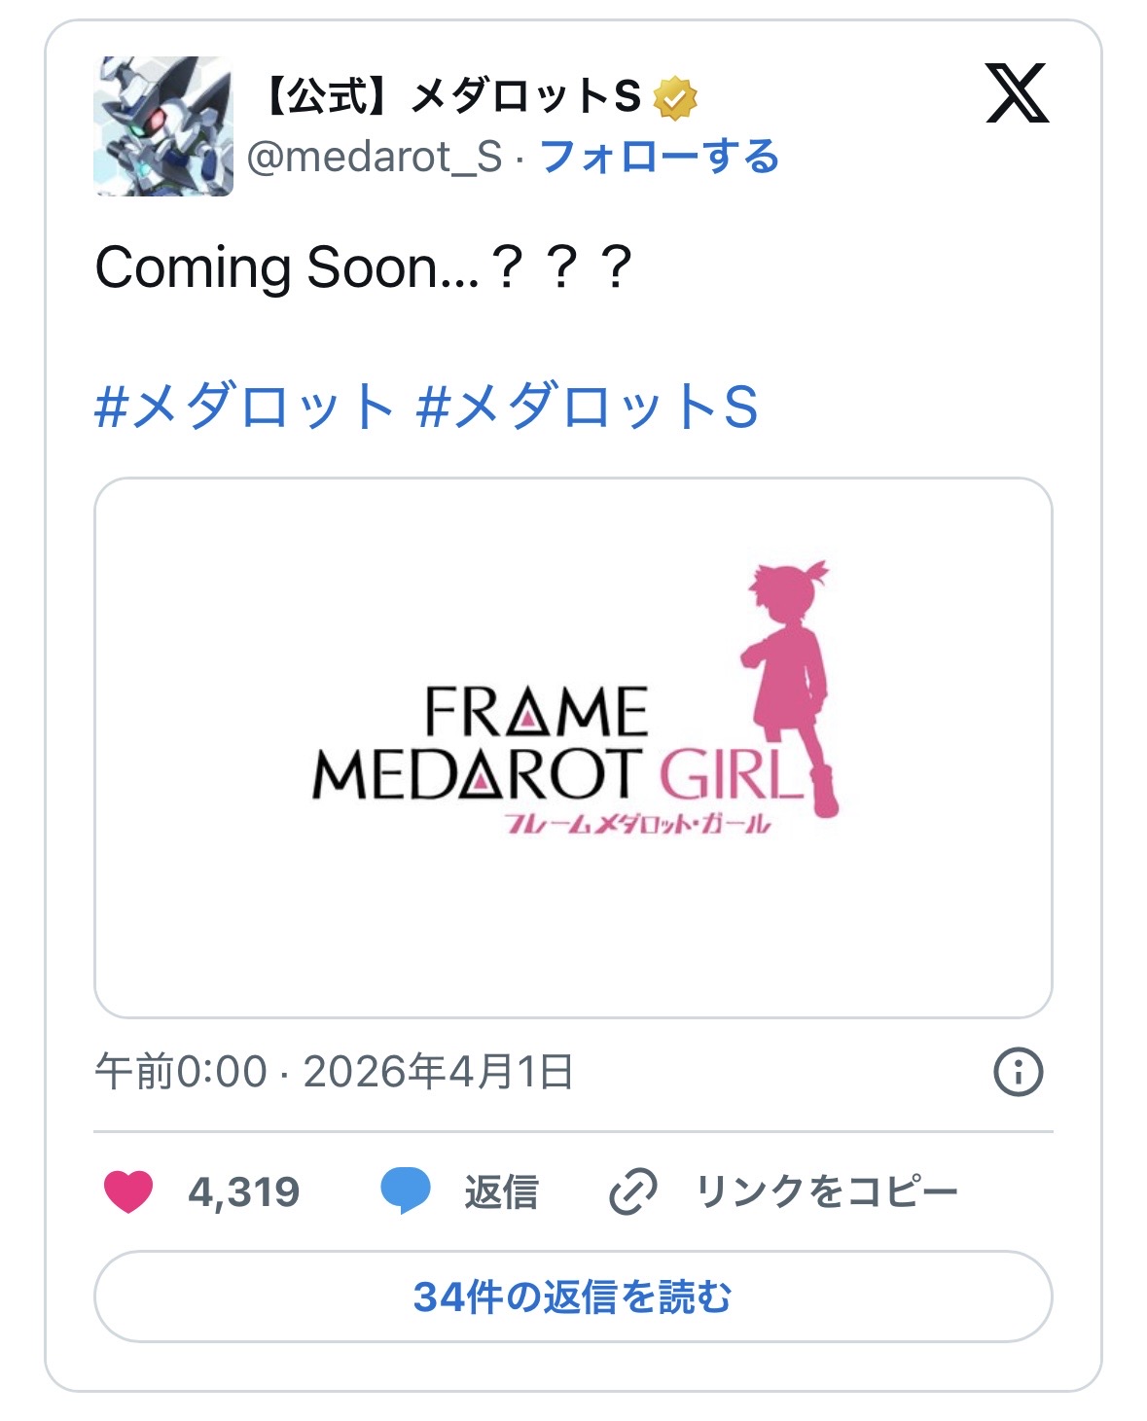
Task: Open the X logo link
Action: [x=1017, y=93]
